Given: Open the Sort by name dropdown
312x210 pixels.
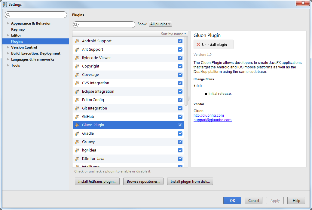Looking at the screenshot, I should click(x=173, y=34).
